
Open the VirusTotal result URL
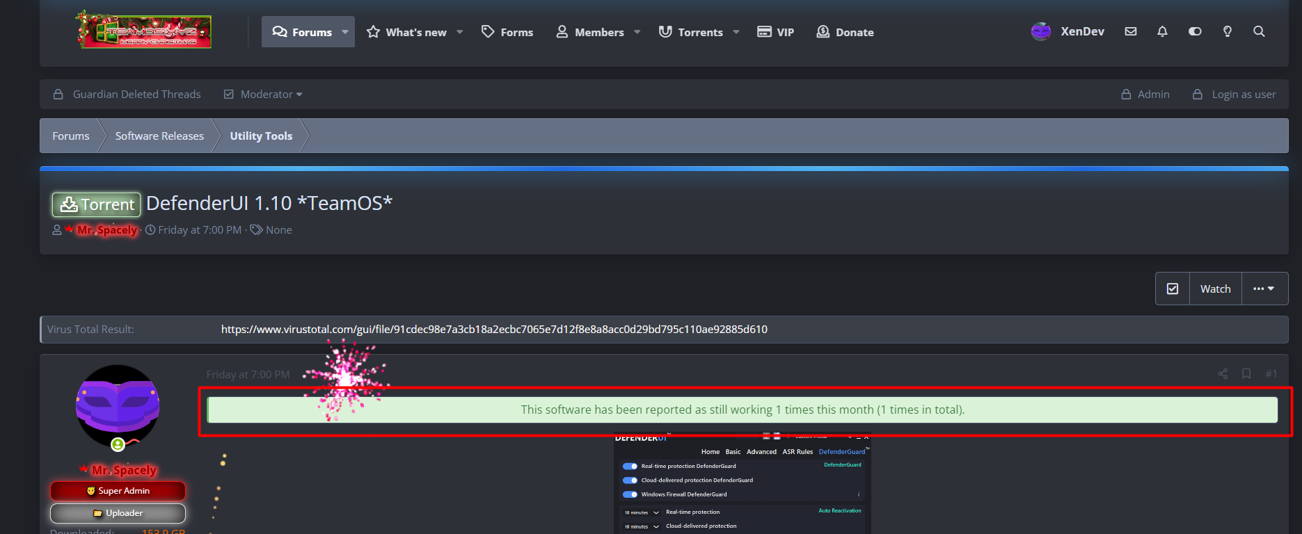click(494, 330)
